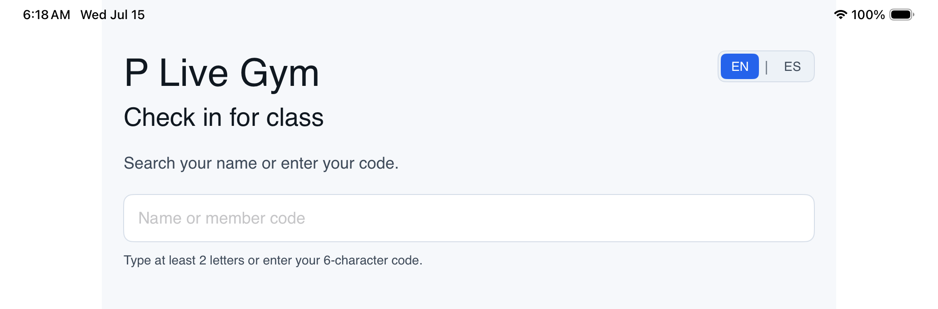Click the Search your name instruction text
Screen dimensions: 938x309
coord(261,163)
